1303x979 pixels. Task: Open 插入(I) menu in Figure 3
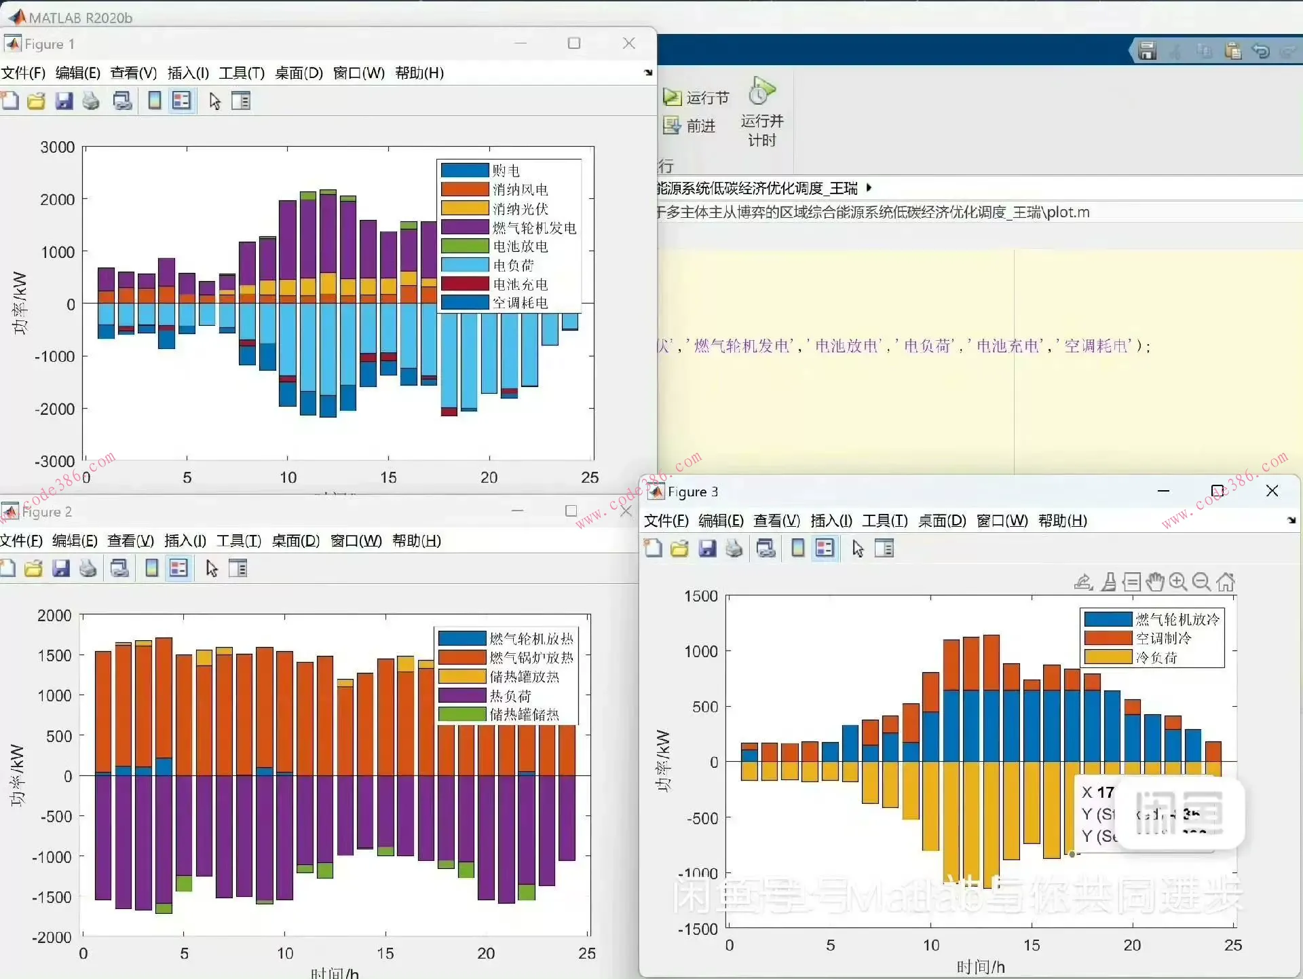[831, 521]
